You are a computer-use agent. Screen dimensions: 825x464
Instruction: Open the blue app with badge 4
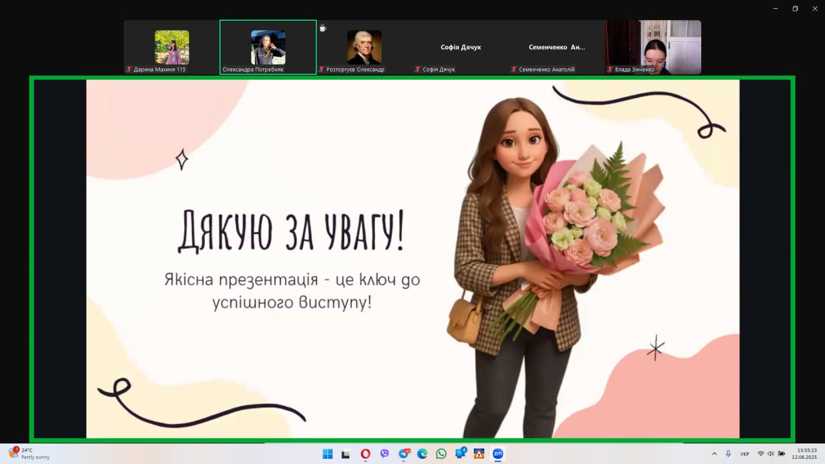[461, 453]
